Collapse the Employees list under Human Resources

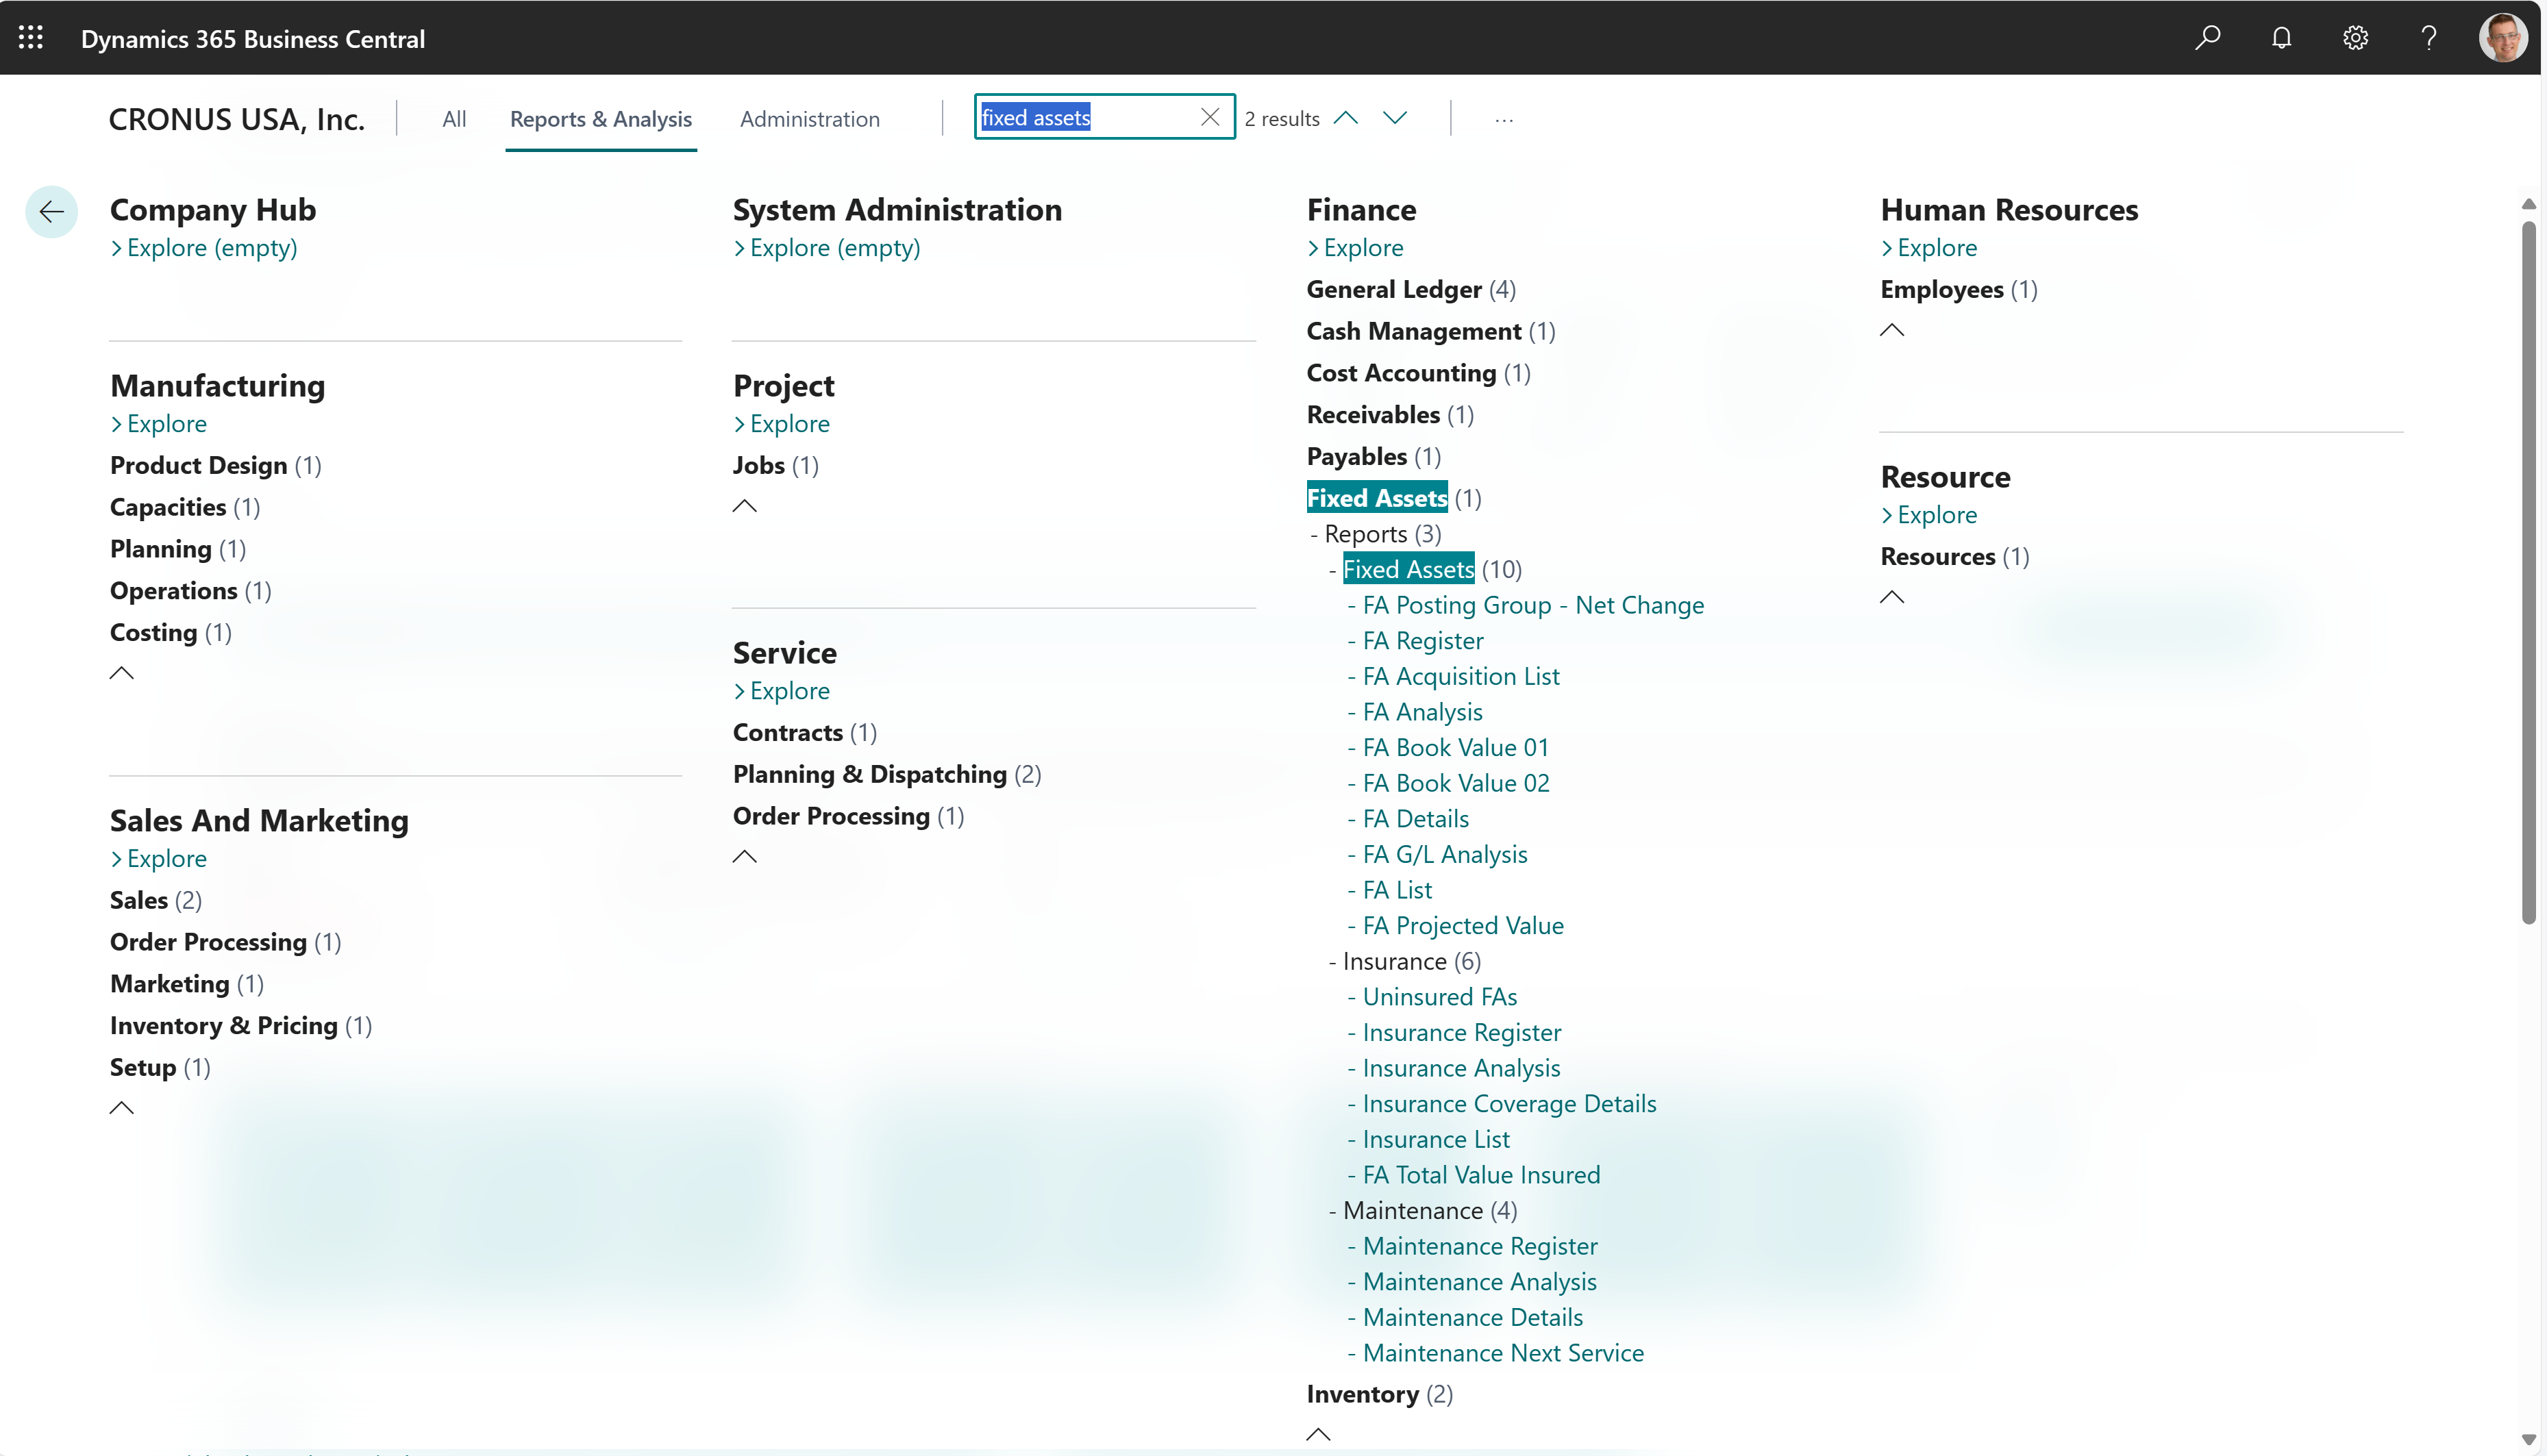1892,329
